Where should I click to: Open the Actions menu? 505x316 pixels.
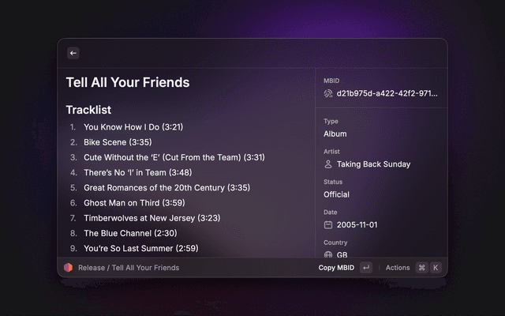[398, 268]
